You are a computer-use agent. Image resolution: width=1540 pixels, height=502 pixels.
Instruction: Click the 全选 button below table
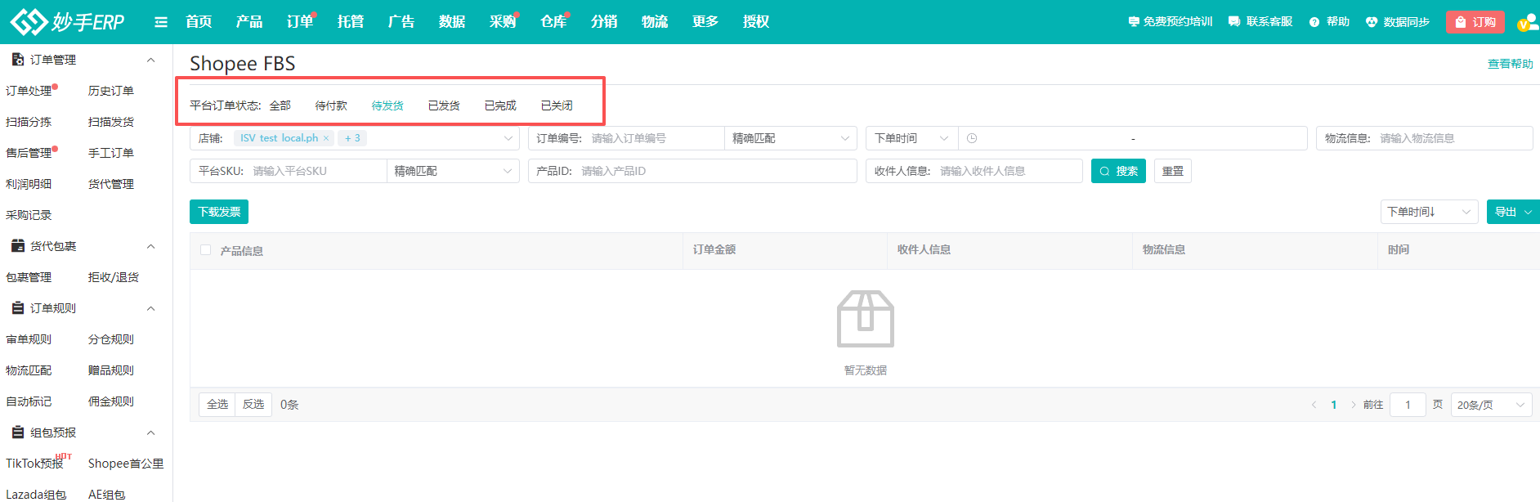(217, 405)
